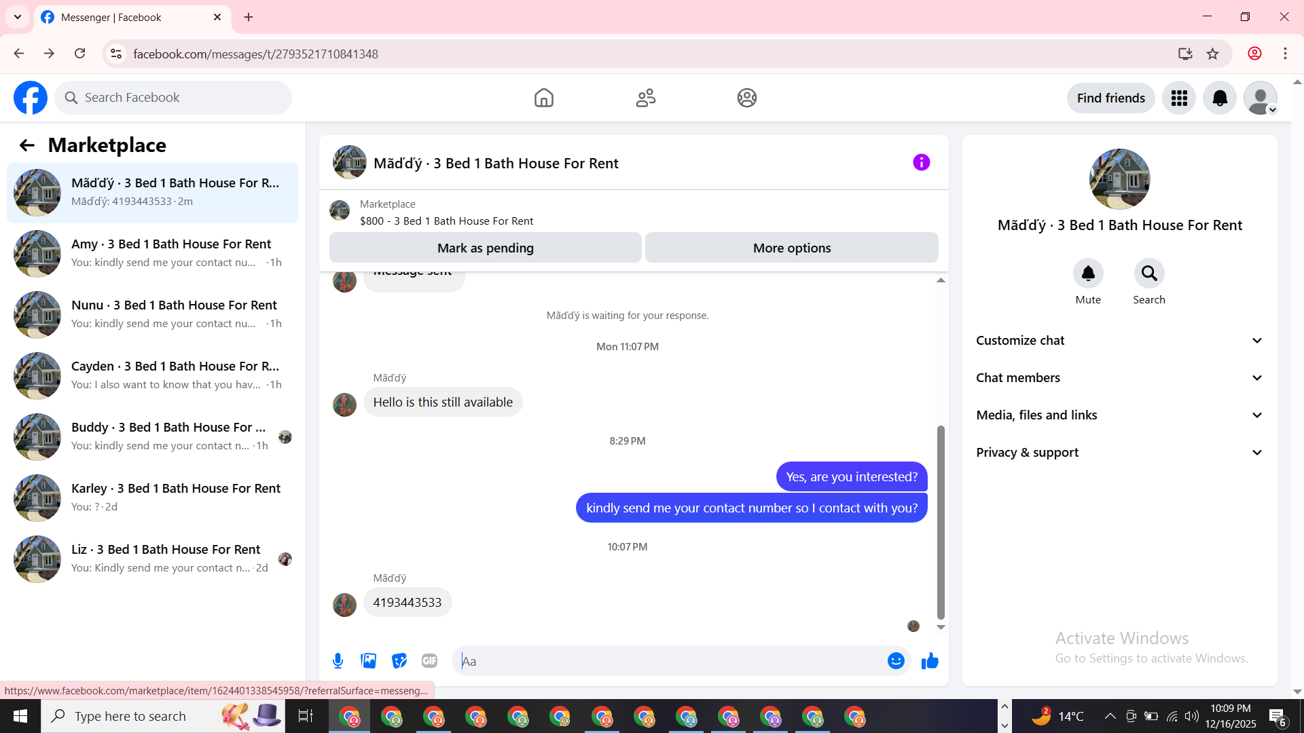Click Windows search box on taskbar
This screenshot has height=733, width=1304.
click(x=163, y=716)
